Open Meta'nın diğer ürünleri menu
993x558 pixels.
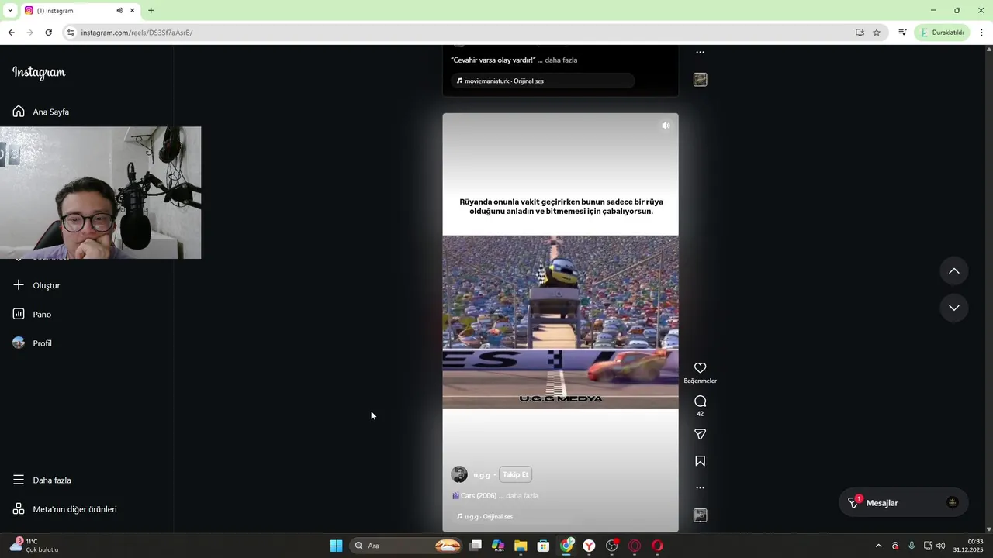pyautogui.click(x=64, y=509)
